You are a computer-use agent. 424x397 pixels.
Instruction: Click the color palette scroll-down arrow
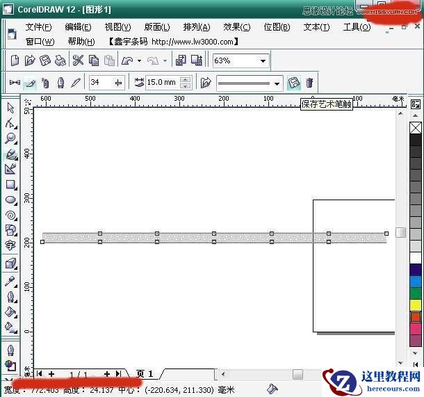coord(416,353)
